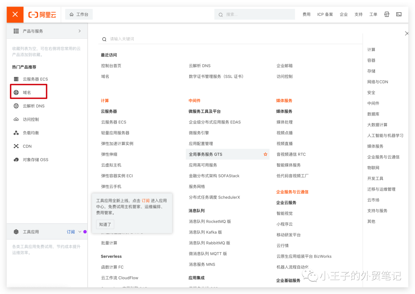Click the app download icon in header
The height and width of the screenshot is (294, 415).
[x=387, y=14]
